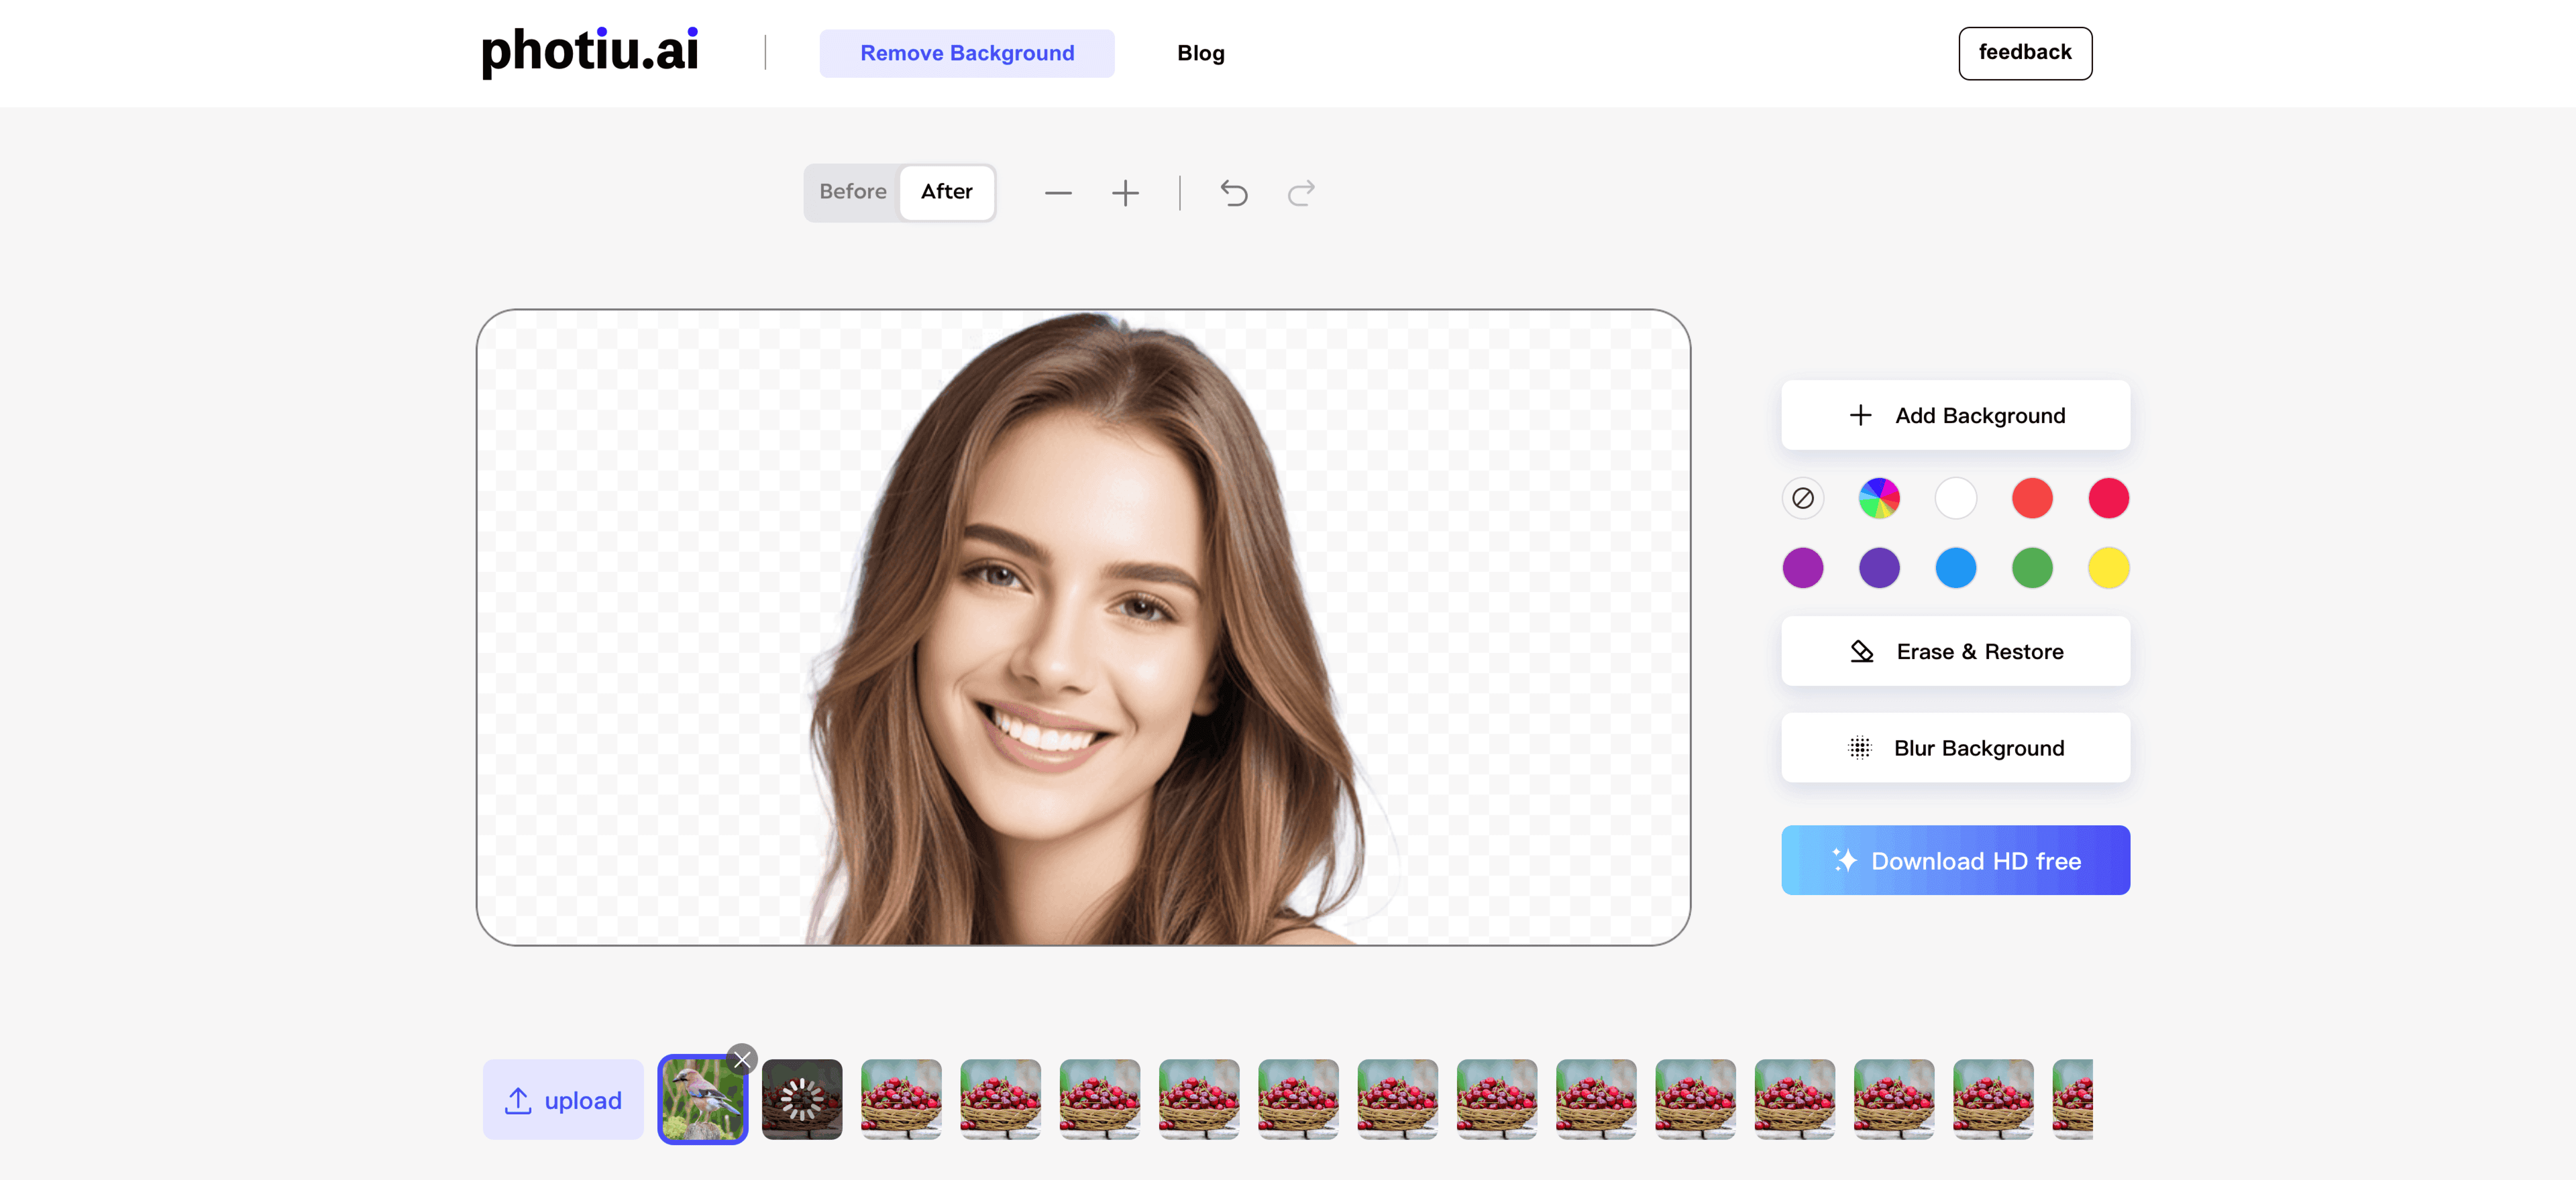Viewport: 2576px width, 1180px height.
Task: Open the Remove Background tab
Action: tap(966, 53)
